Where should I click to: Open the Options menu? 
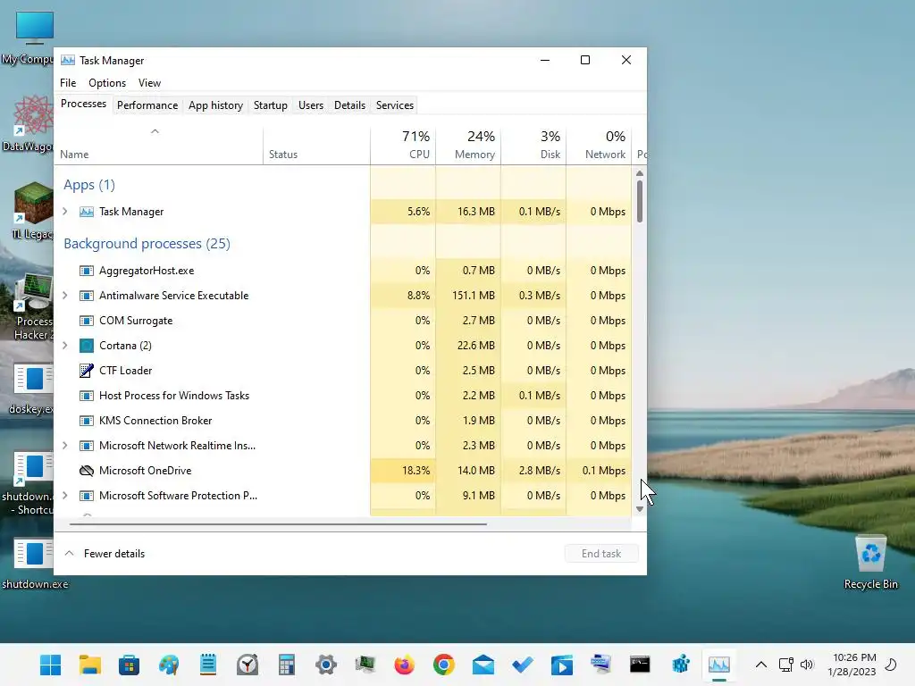pos(107,83)
